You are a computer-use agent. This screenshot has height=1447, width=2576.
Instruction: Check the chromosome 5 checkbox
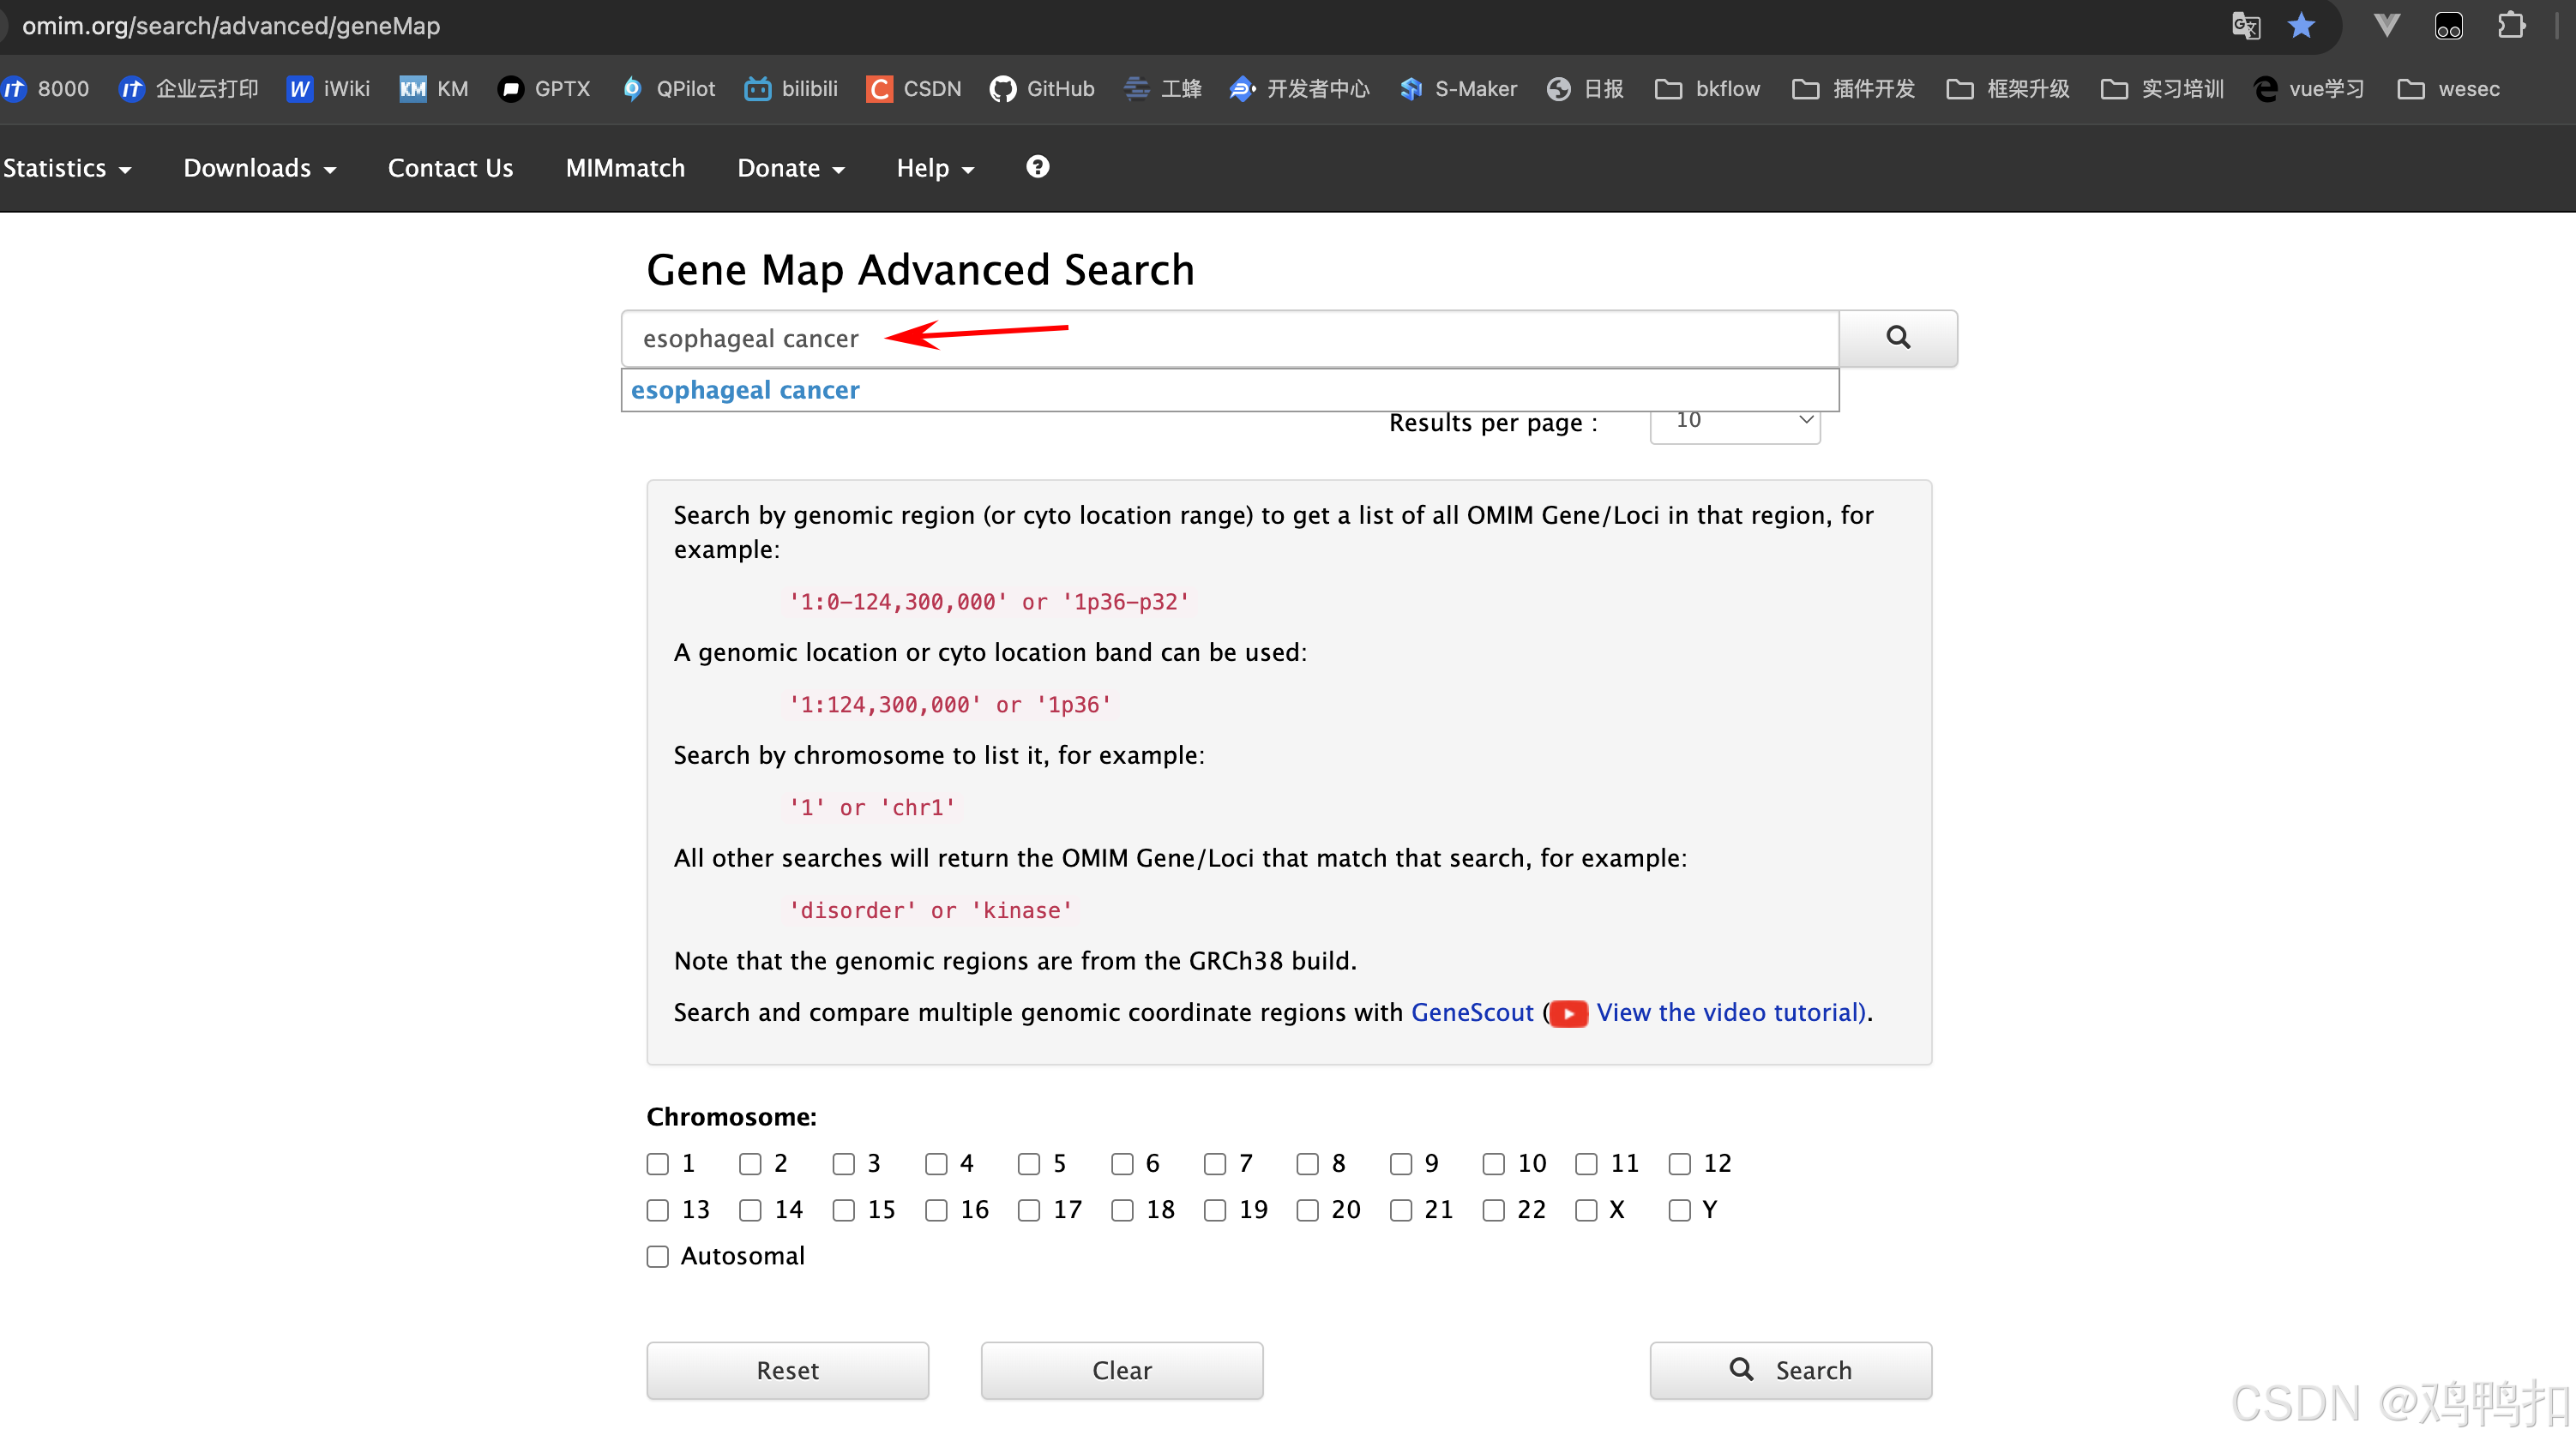pyautogui.click(x=1028, y=1164)
